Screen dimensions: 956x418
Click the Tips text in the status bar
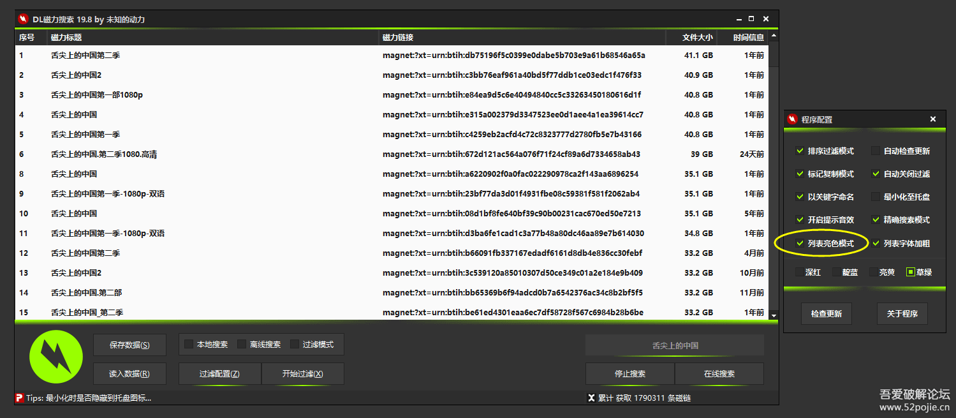[x=89, y=398]
